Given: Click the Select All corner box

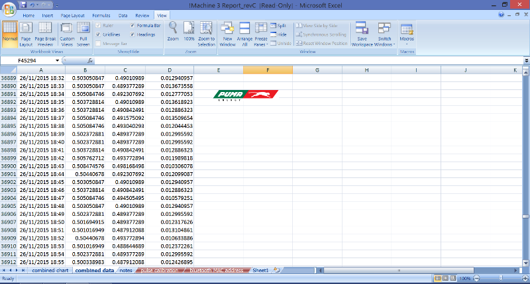Looking at the screenshot, I should click(x=9, y=70).
